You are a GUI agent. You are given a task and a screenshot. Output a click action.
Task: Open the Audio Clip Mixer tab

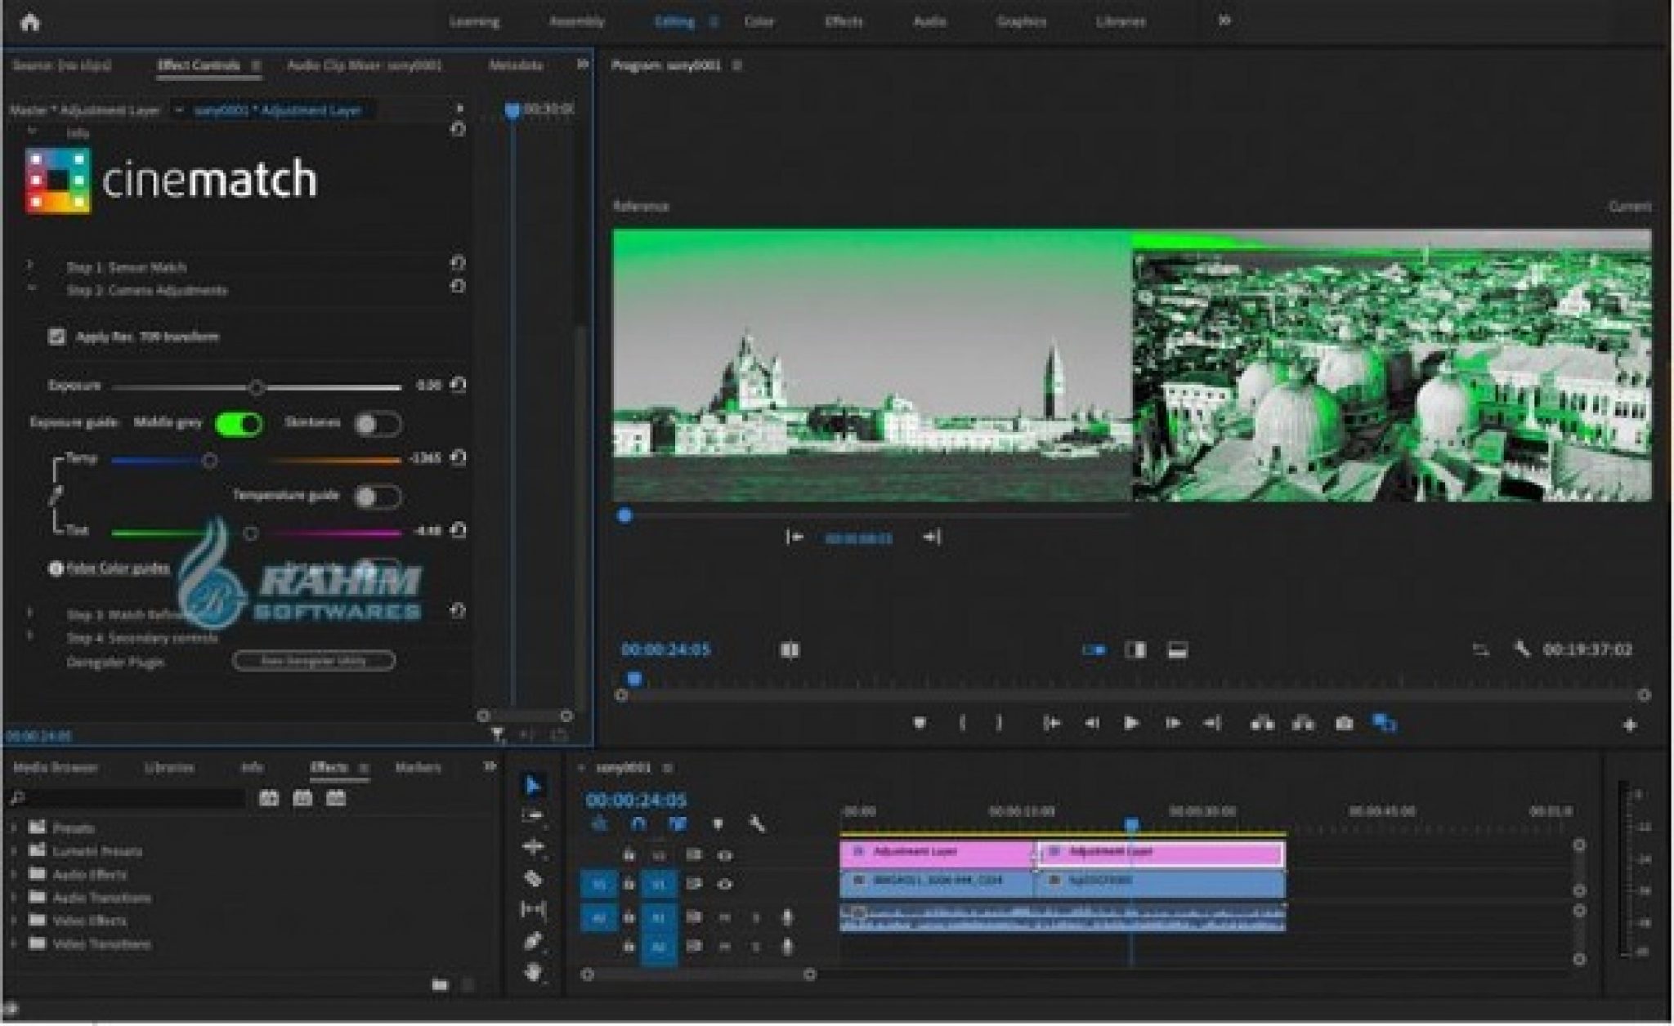(x=364, y=65)
